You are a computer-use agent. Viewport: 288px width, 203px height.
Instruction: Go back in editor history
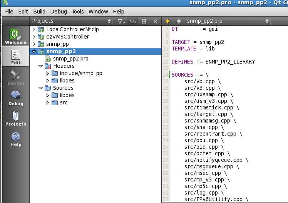pos(167,21)
